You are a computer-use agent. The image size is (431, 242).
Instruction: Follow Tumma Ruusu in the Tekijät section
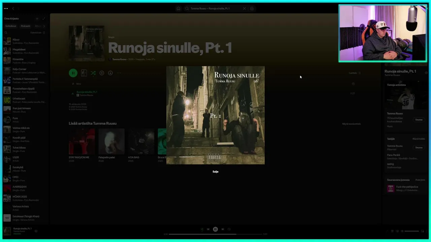pyautogui.click(x=419, y=148)
